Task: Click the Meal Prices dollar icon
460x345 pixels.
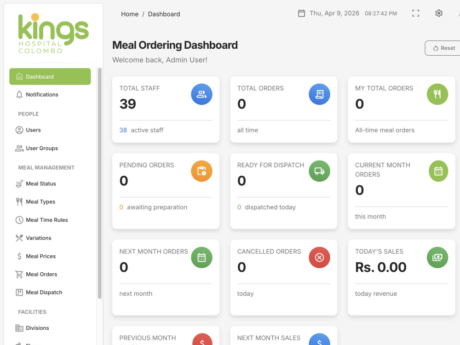Action: (x=19, y=256)
